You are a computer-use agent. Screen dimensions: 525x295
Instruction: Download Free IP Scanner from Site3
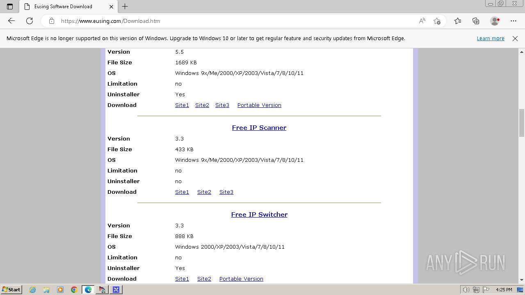(x=226, y=192)
